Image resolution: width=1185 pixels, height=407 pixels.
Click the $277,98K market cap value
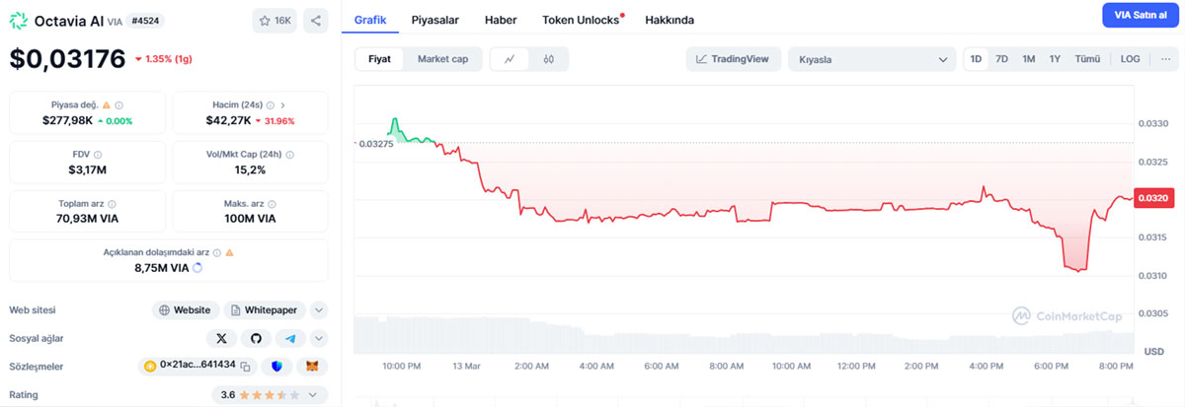tap(67, 120)
